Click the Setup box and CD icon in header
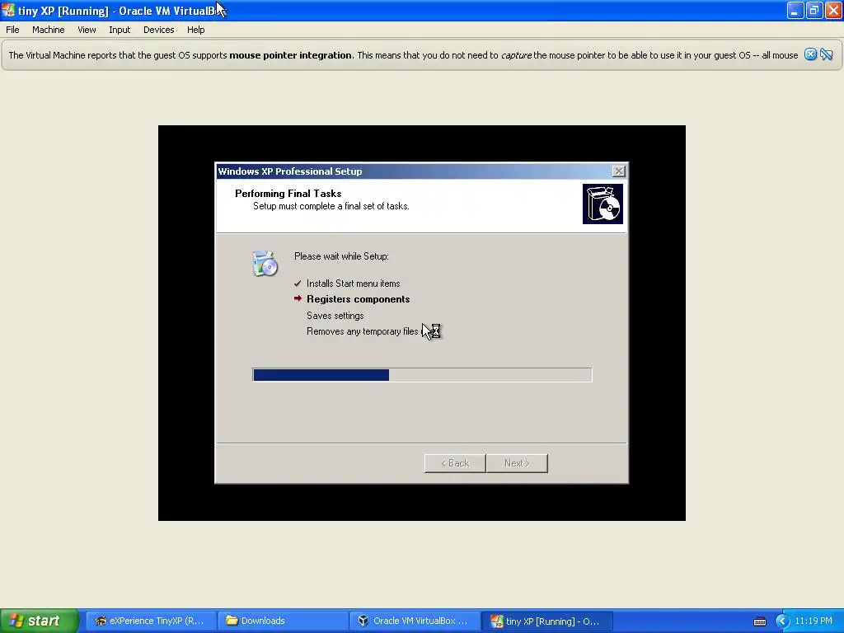Image resolution: width=844 pixels, height=633 pixels. click(603, 204)
